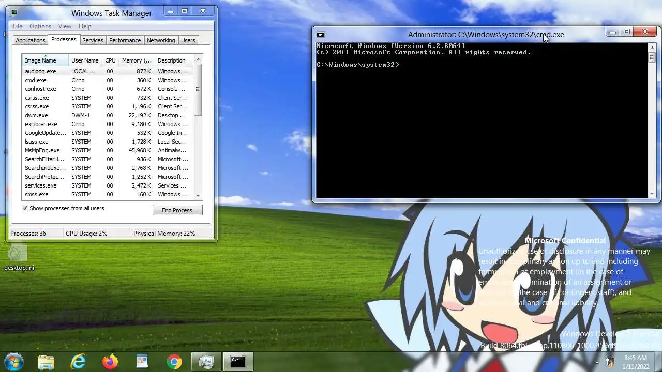The height and width of the screenshot is (372, 662).
Task: Sort processes by Memory column
Action: pyautogui.click(x=137, y=60)
